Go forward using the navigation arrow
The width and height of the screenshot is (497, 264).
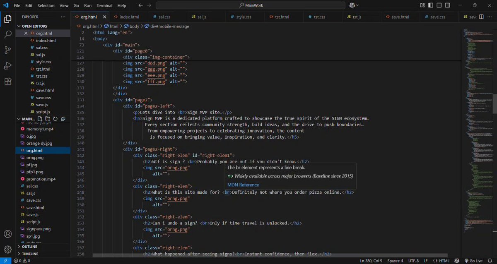149,5
